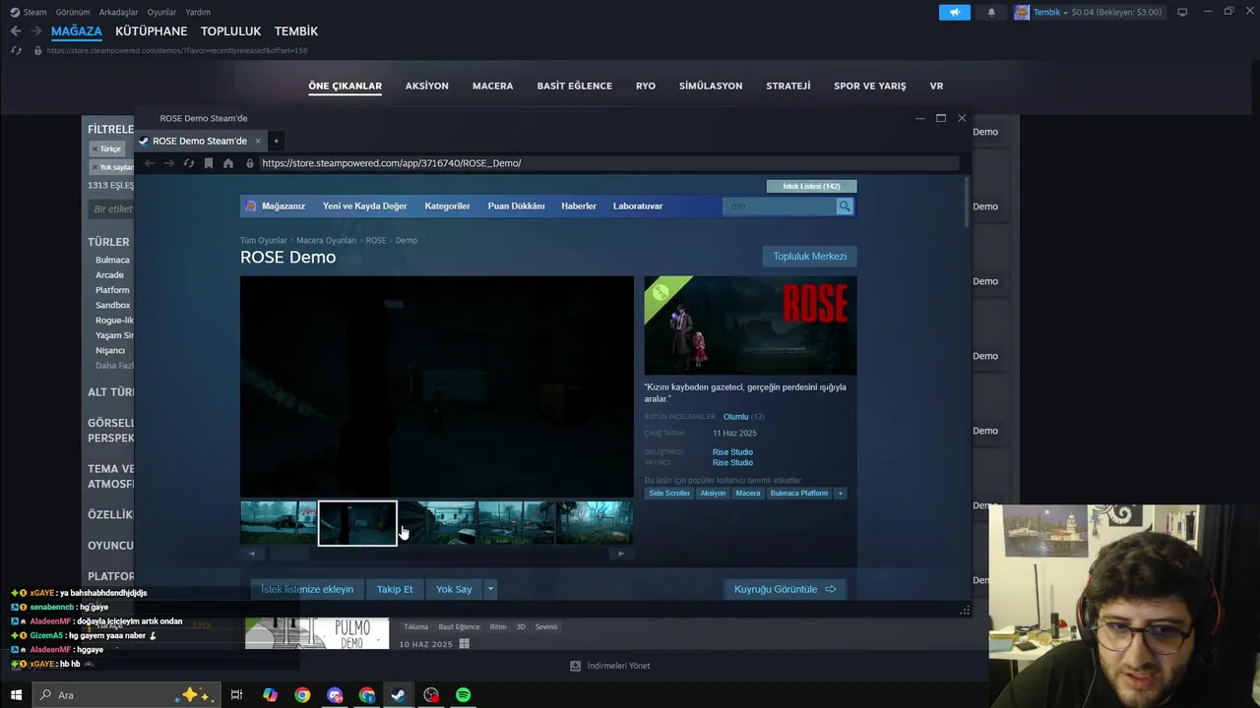Open Big Picture mode monitor icon

click(1182, 12)
